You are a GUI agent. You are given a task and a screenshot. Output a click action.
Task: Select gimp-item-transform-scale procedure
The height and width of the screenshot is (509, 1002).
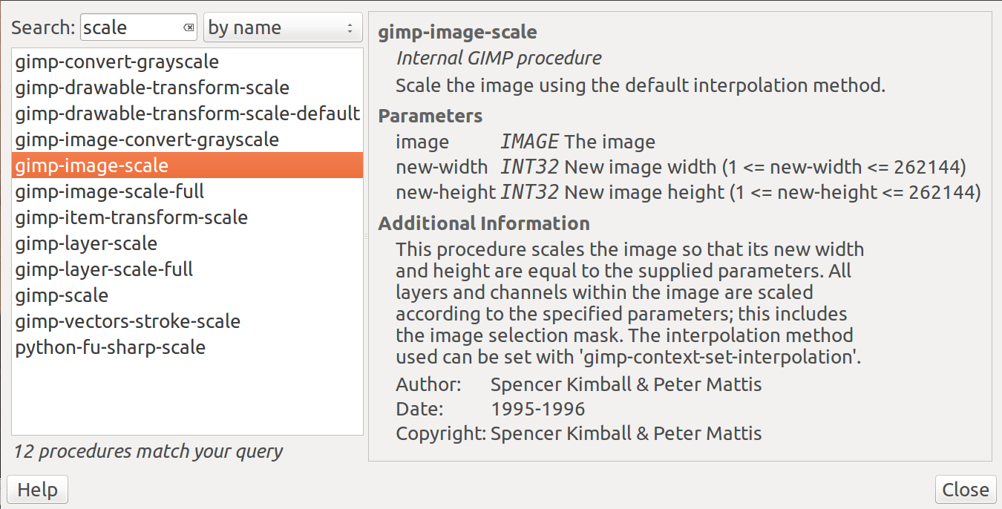(x=187, y=217)
